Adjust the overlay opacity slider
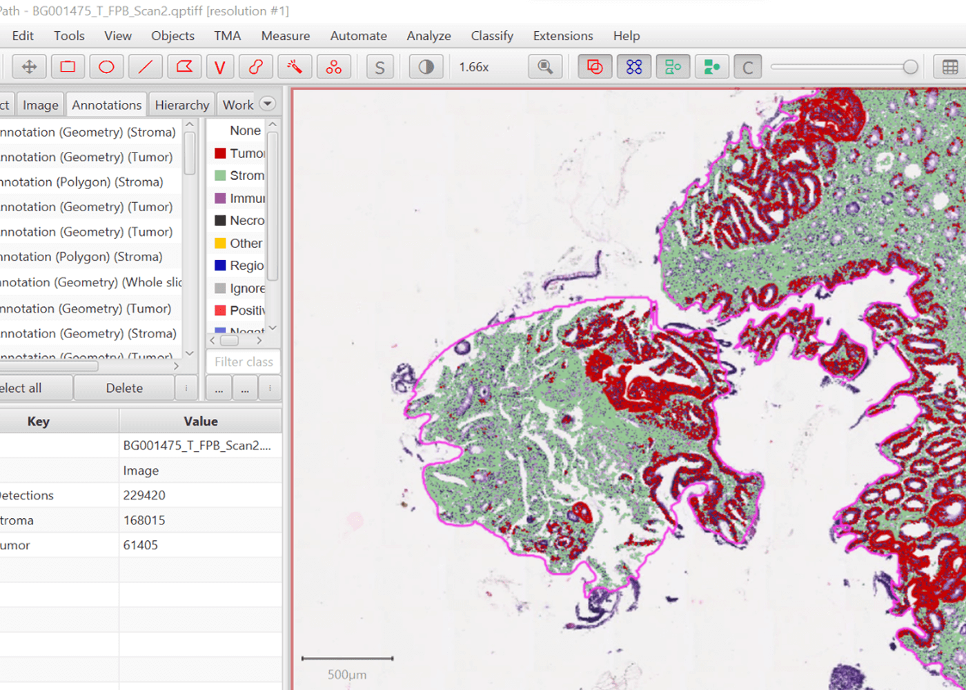This screenshot has width=966, height=690. (910, 67)
